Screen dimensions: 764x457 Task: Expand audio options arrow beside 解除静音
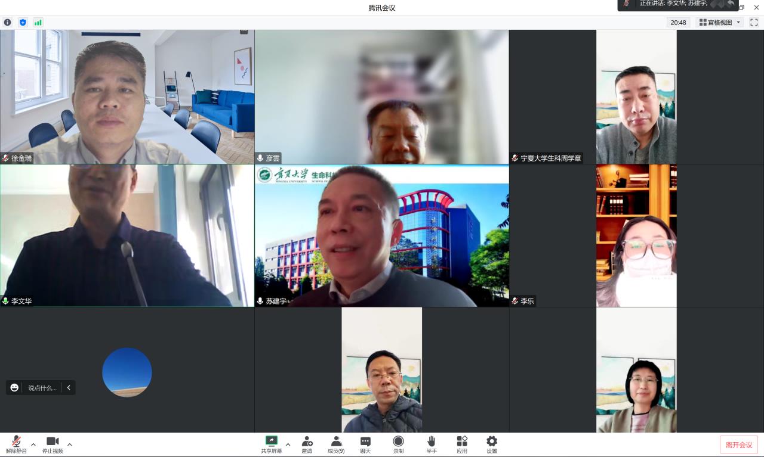click(x=33, y=444)
